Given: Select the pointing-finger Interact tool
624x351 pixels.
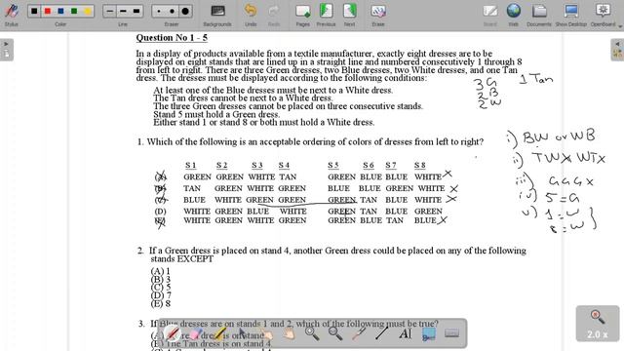Looking at the screenshot, I should 266,333.
